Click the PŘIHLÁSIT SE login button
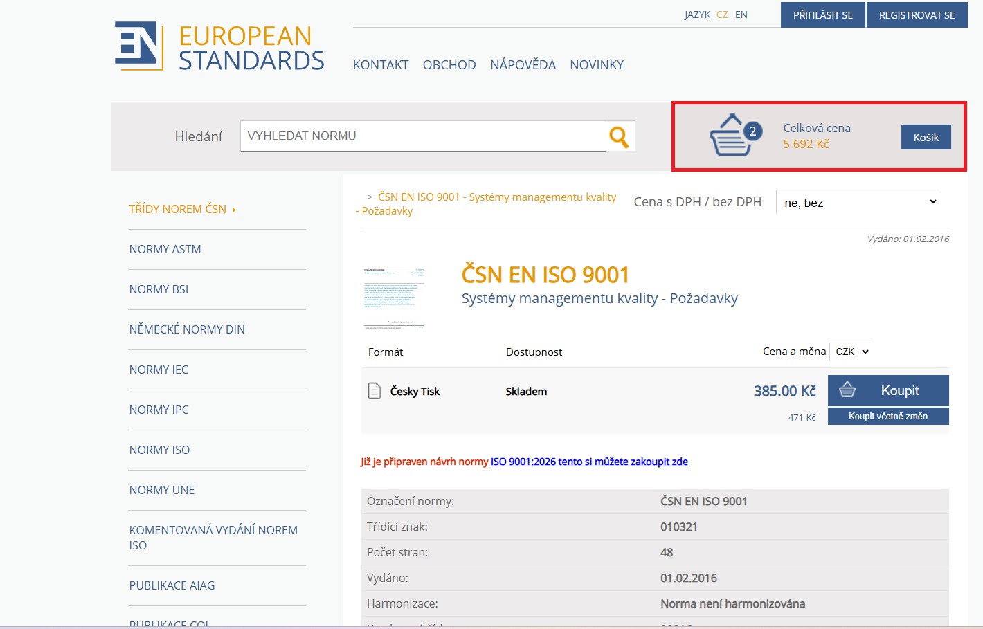Image resolution: width=983 pixels, height=629 pixels. click(822, 15)
